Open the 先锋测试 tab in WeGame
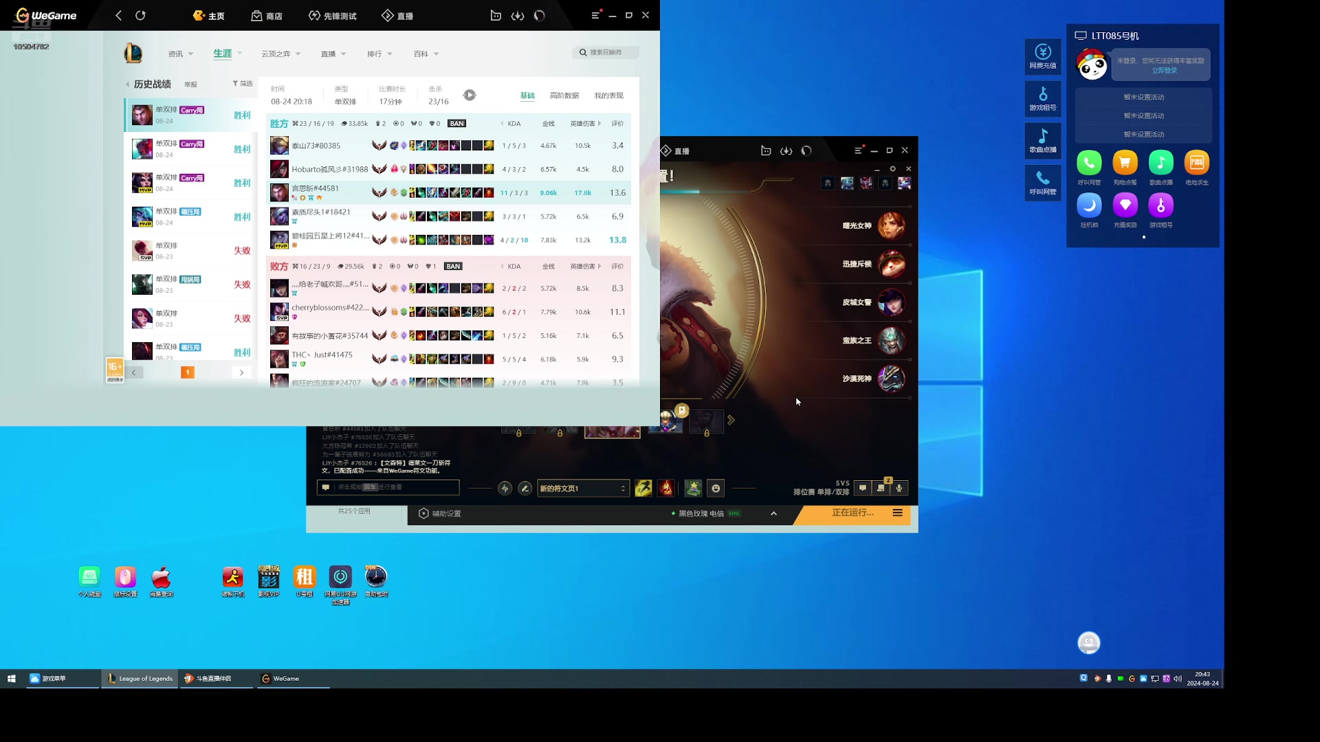The image size is (1320, 742). 333,15
